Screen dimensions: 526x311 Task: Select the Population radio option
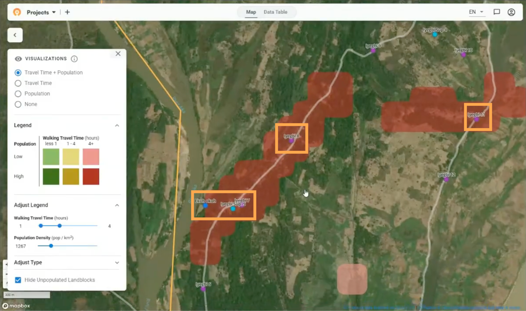click(x=18, y=94)
